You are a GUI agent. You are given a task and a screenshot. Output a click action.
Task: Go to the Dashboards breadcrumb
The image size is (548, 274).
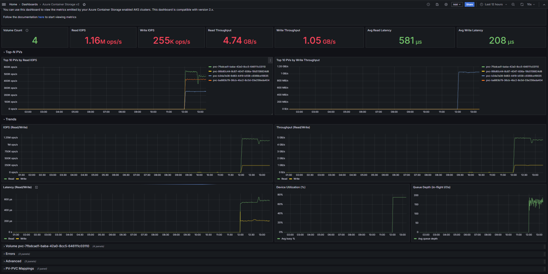pos(30,4)
